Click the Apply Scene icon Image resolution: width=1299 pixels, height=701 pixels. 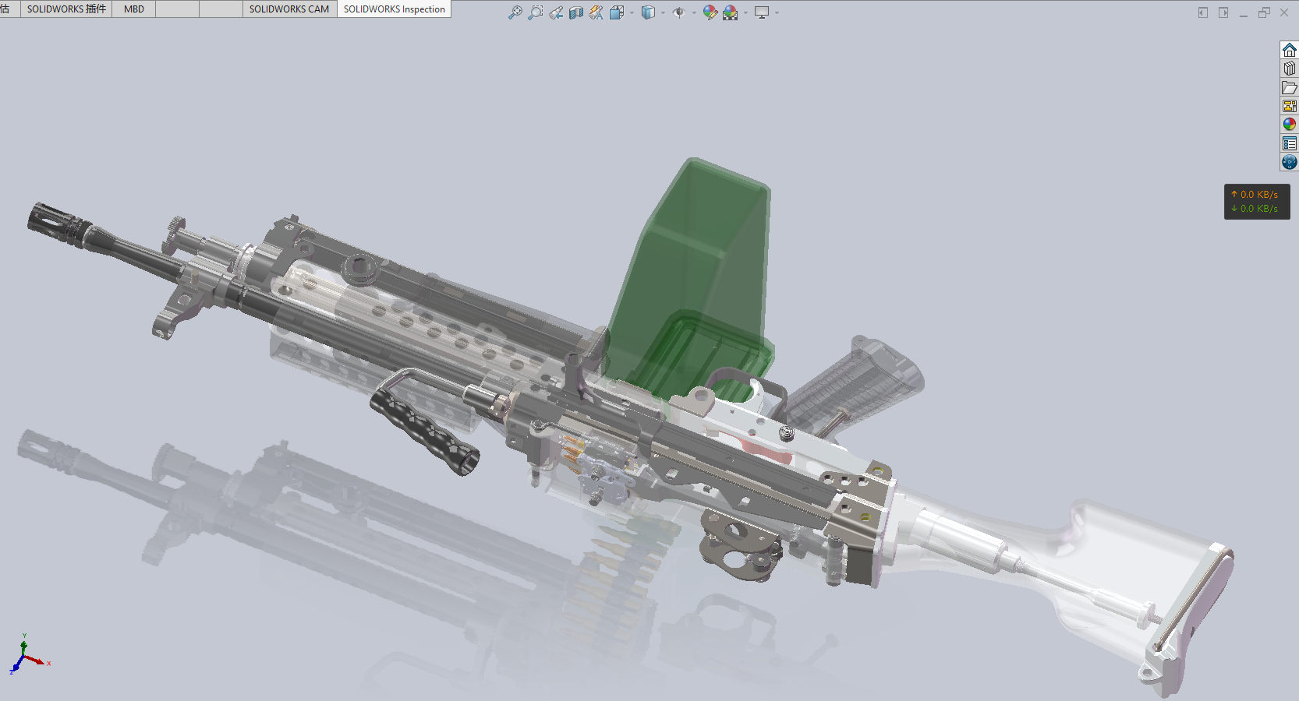pos(731,12)
